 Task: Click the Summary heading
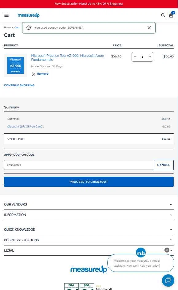coord(11,107)
